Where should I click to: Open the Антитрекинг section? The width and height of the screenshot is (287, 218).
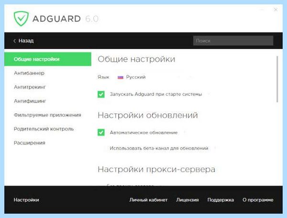tap(30, 87)
